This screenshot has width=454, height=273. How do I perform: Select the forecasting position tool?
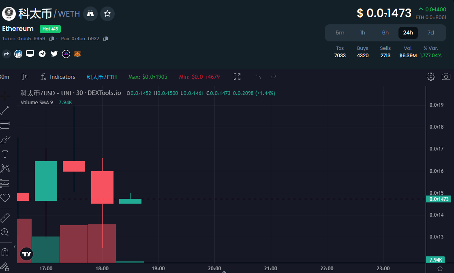pos(5,183)
